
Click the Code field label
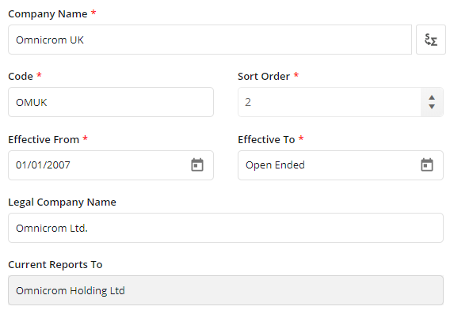point(21,77)
